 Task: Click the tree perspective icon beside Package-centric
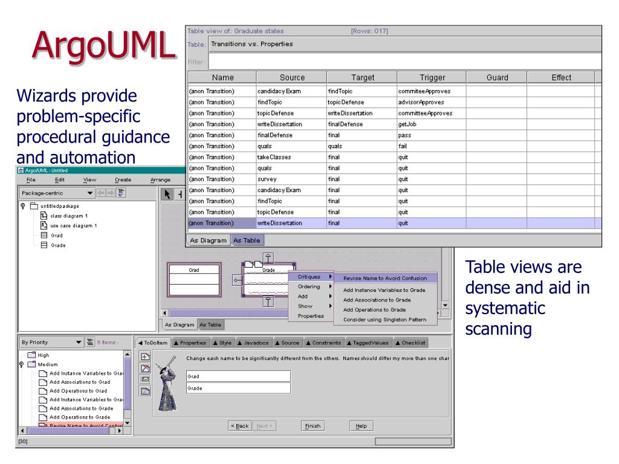pos(121,193)
